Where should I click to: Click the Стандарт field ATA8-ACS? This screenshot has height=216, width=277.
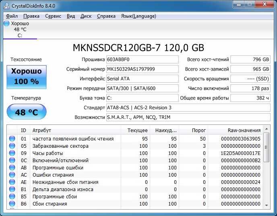click(x=188, y=108)
